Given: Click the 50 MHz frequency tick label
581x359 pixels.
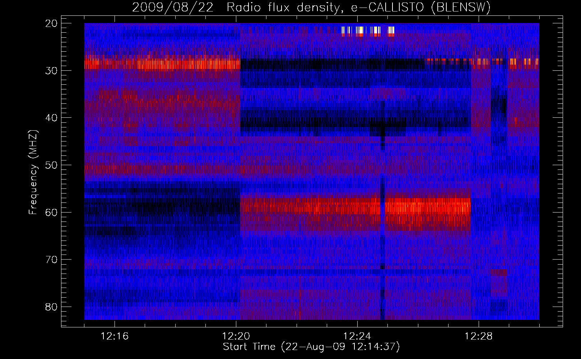Looking at the screenshot, I should pyautogui.click(x=51, y=165).
